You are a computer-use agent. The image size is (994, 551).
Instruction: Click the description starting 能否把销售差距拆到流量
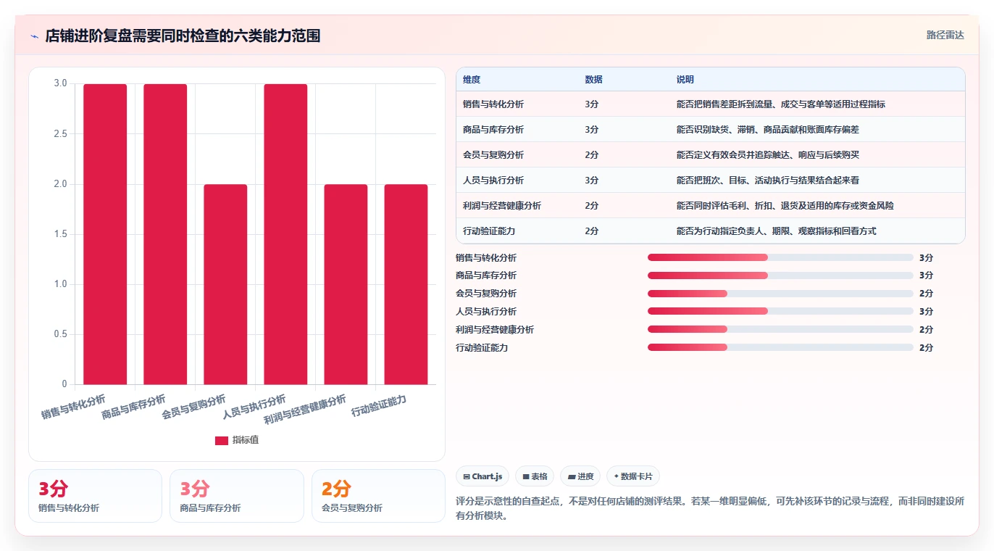tap(780, 104)
